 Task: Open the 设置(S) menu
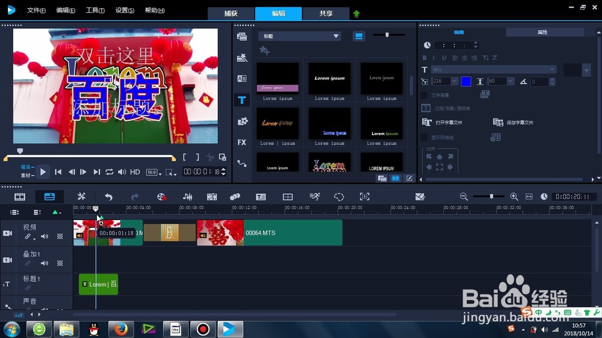(x=125, y=10)
